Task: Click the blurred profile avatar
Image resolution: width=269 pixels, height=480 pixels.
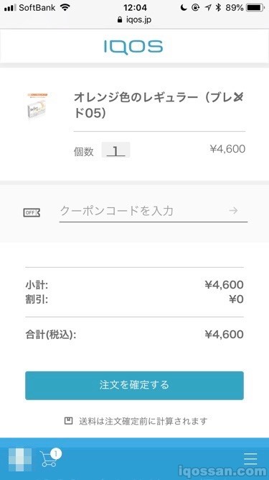Action: pyautogui.click(x=20, y=459)
